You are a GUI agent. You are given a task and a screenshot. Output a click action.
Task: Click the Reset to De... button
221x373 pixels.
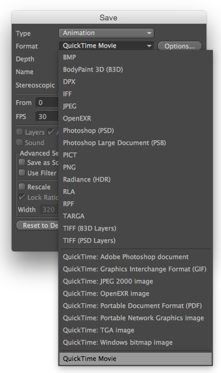tap(37, 225)
